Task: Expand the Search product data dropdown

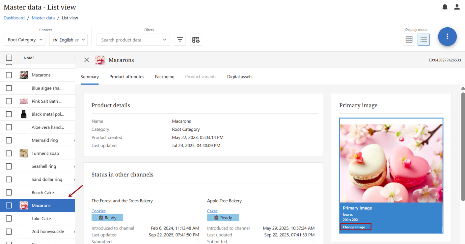Action: [x=133, y=40]
